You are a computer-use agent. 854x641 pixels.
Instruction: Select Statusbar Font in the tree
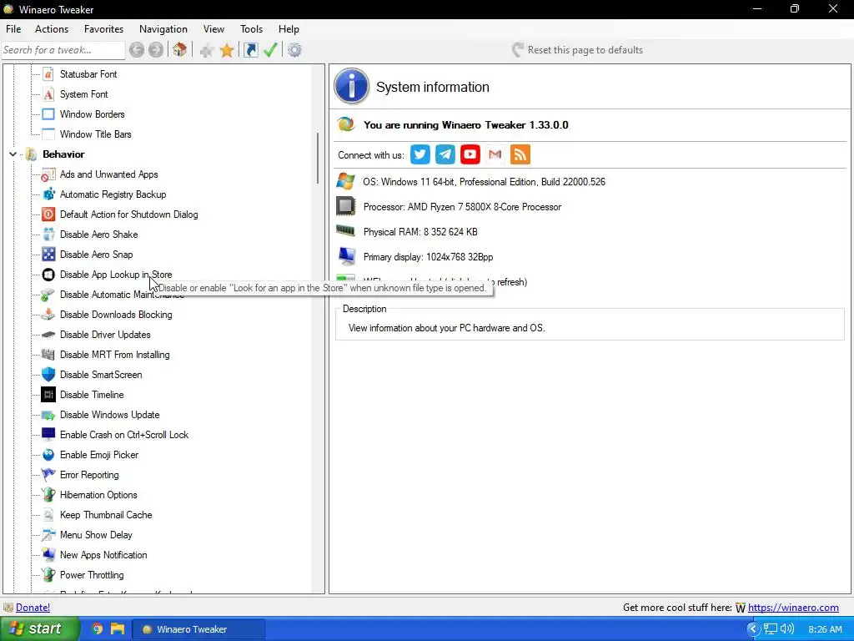point(88,74)
